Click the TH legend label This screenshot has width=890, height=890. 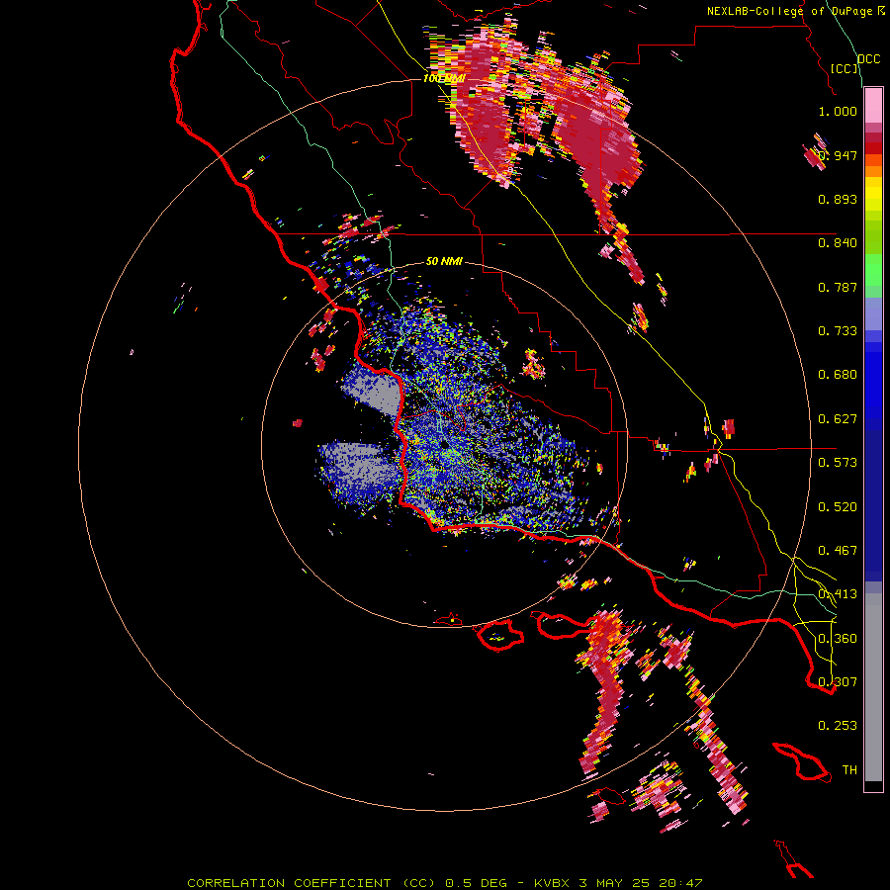point(849,770)
